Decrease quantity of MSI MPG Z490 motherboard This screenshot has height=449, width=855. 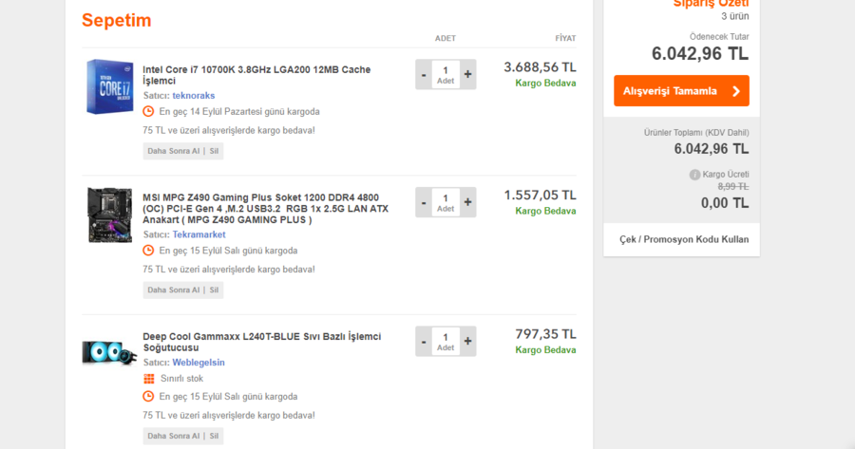pyautogui.click(x=424, y=202)
